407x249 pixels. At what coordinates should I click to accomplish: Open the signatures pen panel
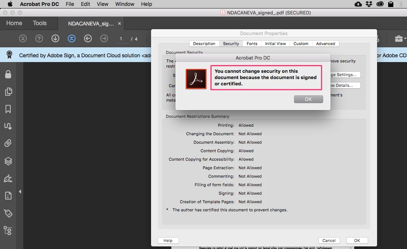[8, 178]
